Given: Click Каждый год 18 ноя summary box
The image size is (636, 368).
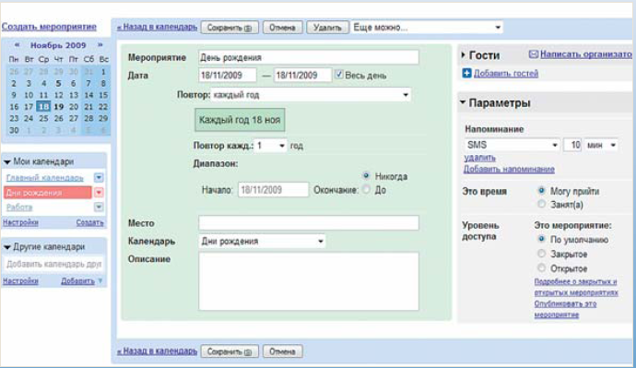Looking at the screenshot, I should pos(240,120).
